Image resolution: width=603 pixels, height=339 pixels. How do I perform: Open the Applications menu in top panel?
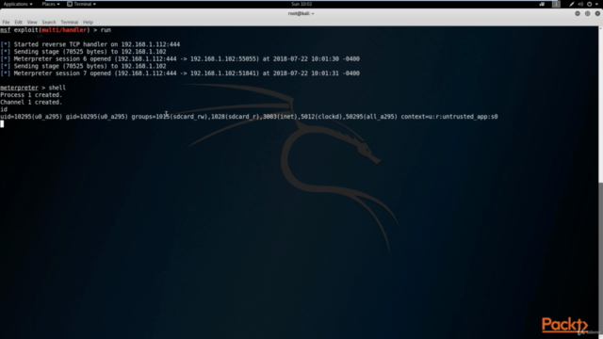(x=18, y=4)
